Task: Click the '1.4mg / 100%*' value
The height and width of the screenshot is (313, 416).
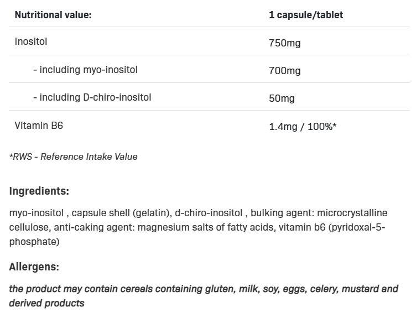Action: [x=303, y=127]
